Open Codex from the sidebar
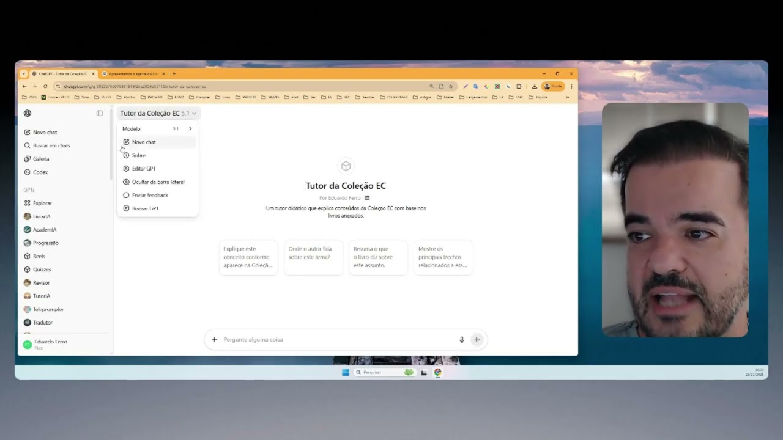Screen dimensions: 783x440 35,172
